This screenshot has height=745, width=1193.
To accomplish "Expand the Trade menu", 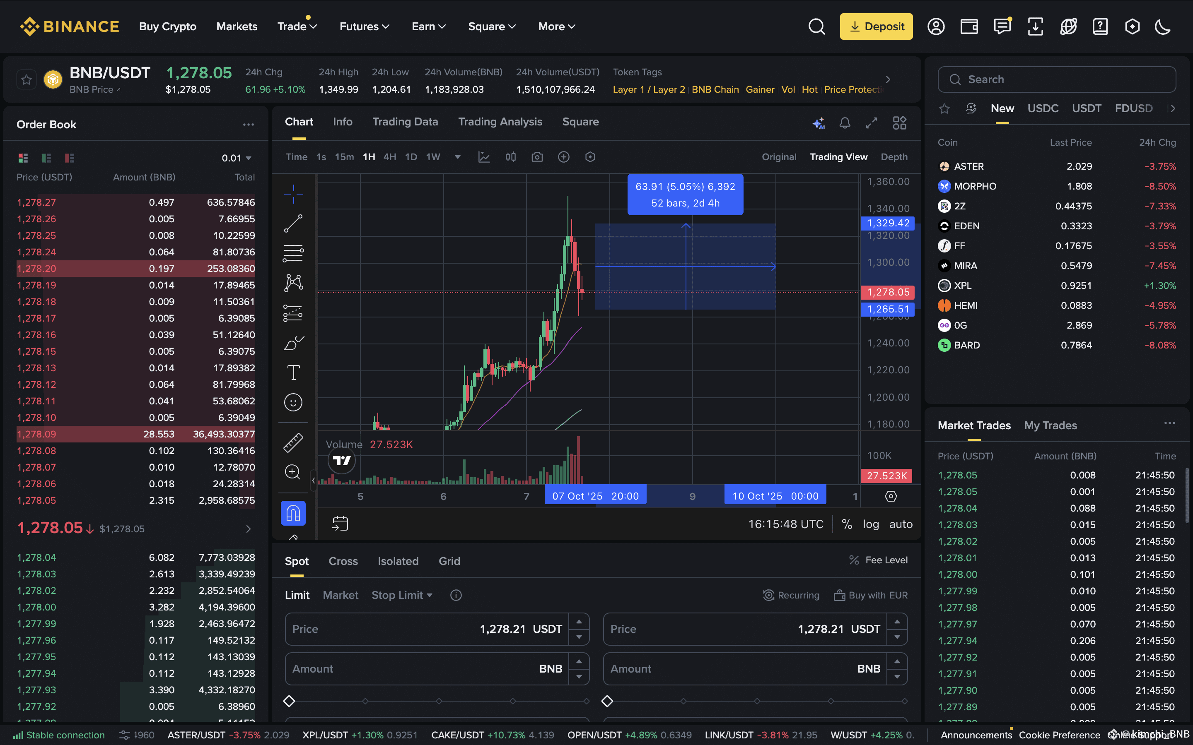I will [x=297, y=26].
